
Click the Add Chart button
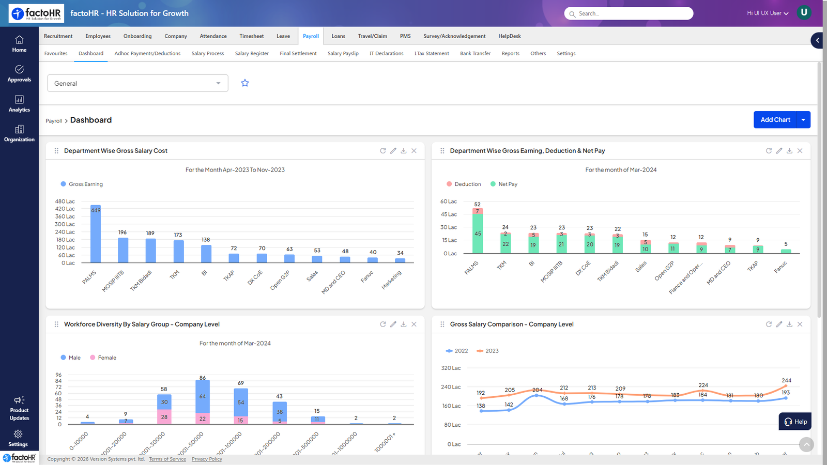click(x=775, y=120)
